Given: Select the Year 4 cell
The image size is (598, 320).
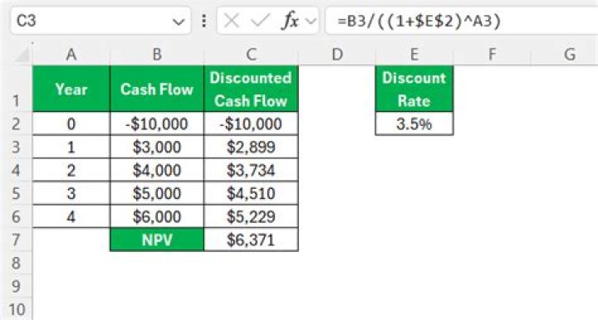Looking at the screenshot, I should tap(71, 216).
